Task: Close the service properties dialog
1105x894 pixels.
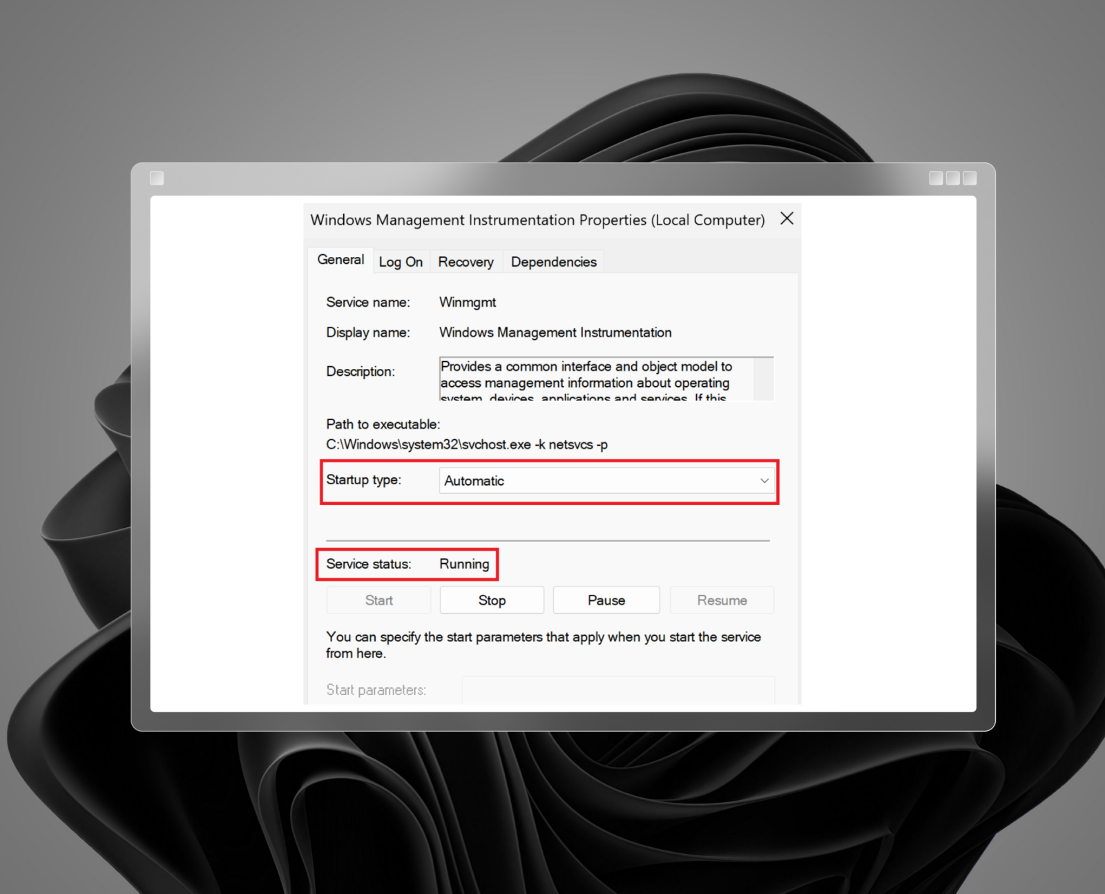Action: (x=787, y=218)
